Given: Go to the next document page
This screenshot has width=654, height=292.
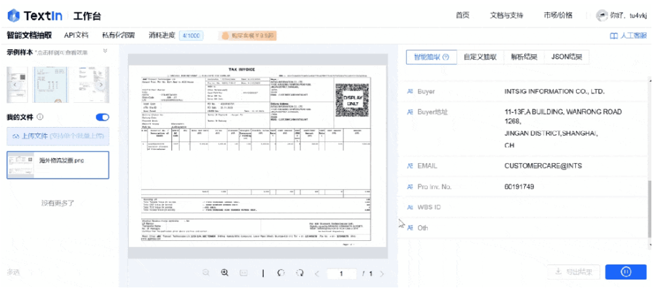Looking at the screenshot, I should 382,274.
